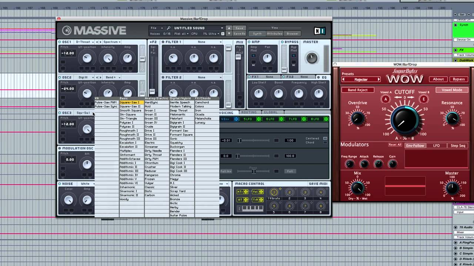Choose Modern Talking wavetable from list
474x266 pixels.
182,106
